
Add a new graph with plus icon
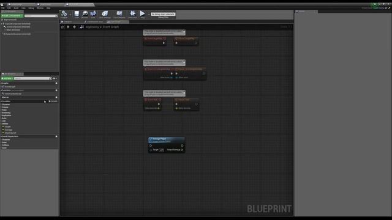click(x=56, y=83)
